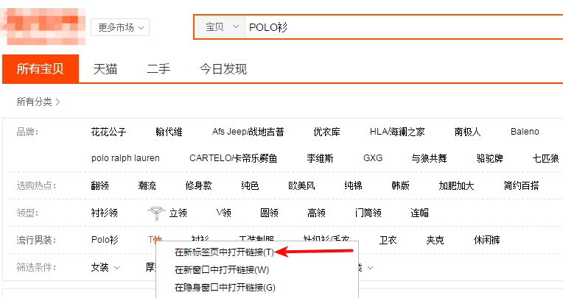
Task: Choose the 衬衫领 collar type
Action: coord(104,213)
